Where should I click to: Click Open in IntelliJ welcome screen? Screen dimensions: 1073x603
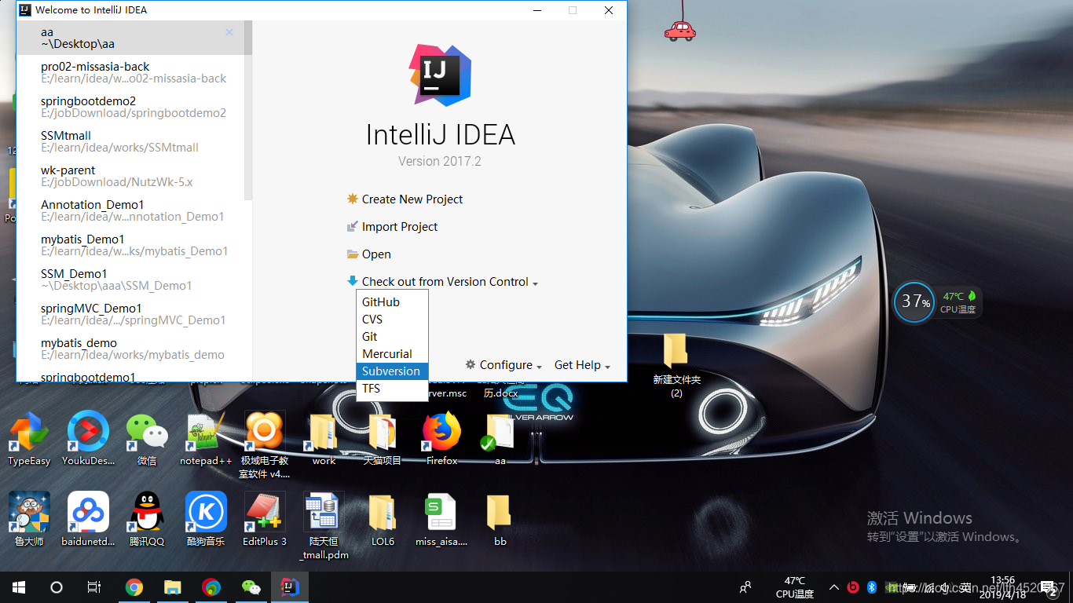coord(376,254)
